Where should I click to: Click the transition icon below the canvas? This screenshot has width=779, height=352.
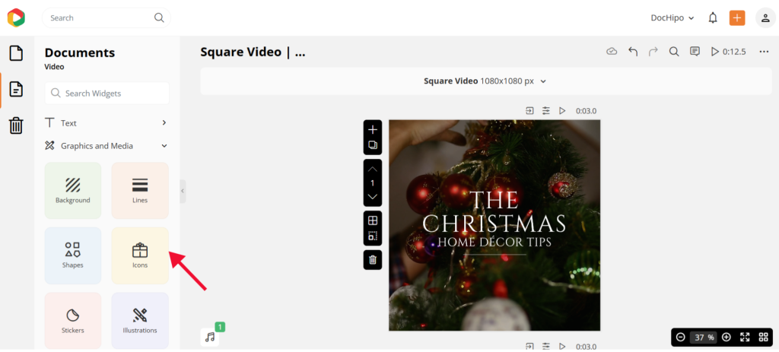529,346
